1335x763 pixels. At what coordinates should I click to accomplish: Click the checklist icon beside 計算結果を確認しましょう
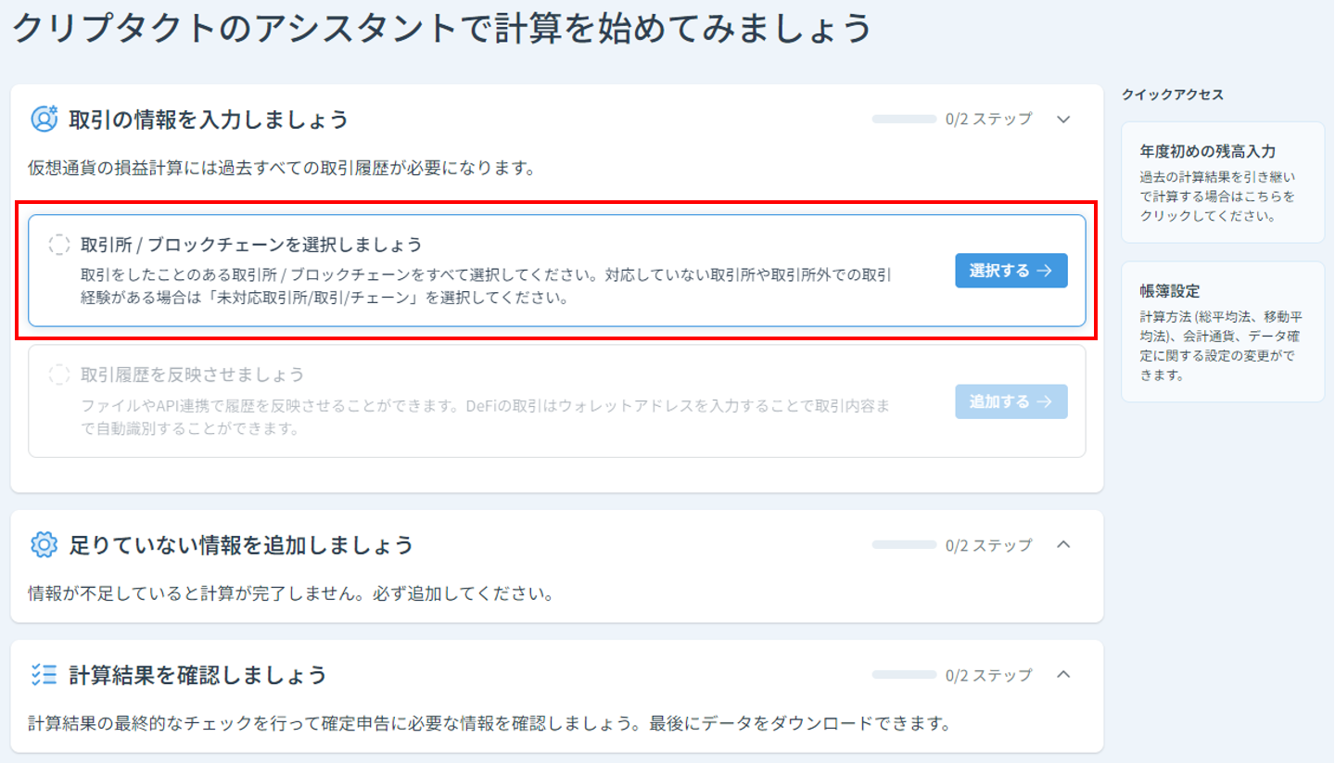pos(44,675)
